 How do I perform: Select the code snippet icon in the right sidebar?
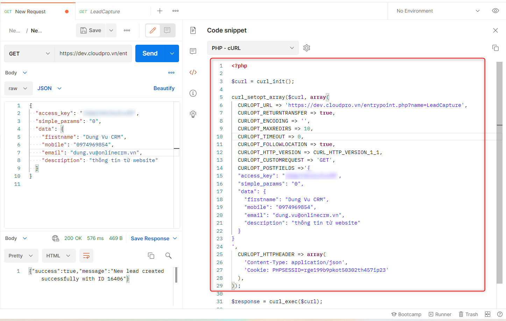(193, 72)
